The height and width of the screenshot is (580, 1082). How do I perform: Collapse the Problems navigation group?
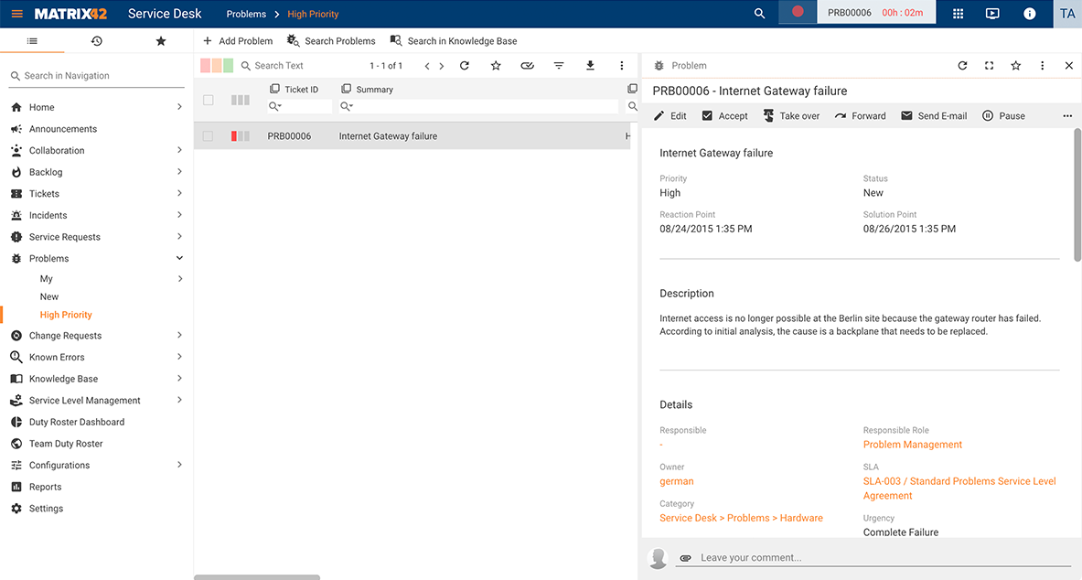click(x=180, y=258)
